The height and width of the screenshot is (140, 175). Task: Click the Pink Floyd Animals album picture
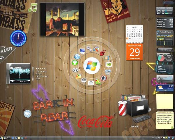(62, 19)
